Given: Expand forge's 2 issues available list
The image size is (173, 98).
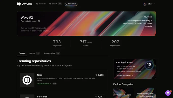Looking at the screenshot, I should tap(44, 84).
